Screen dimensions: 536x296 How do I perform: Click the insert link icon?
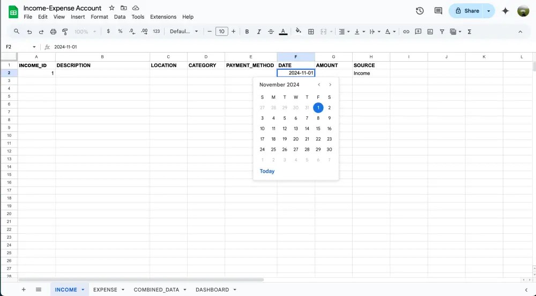(406, 32)
